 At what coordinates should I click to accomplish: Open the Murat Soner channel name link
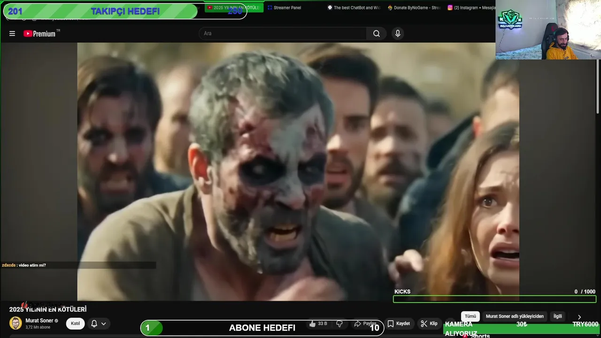click(x=39, y=321)
